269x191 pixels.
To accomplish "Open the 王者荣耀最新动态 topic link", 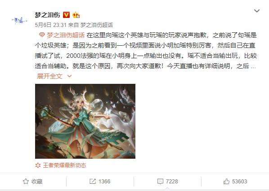I will pos(64,165).
